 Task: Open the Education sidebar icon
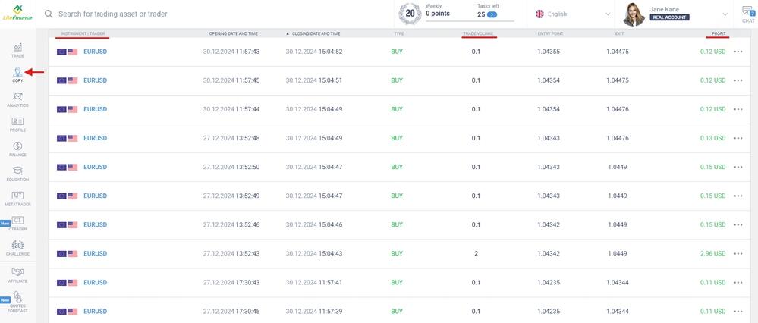point(17,174)
